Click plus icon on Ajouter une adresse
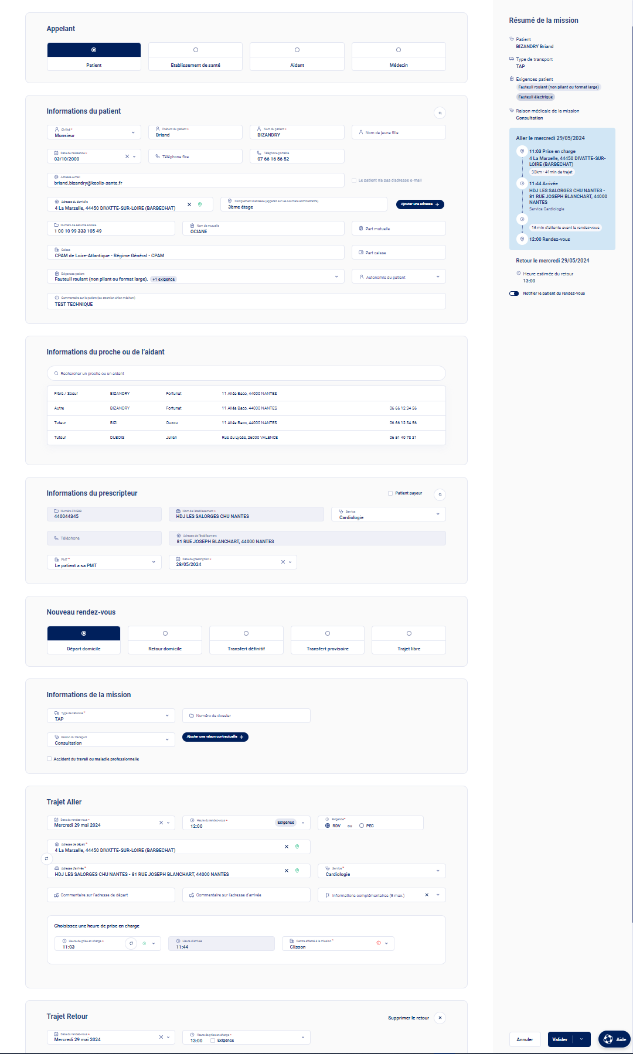This screenshot has height=1054, width=633. 437,204
